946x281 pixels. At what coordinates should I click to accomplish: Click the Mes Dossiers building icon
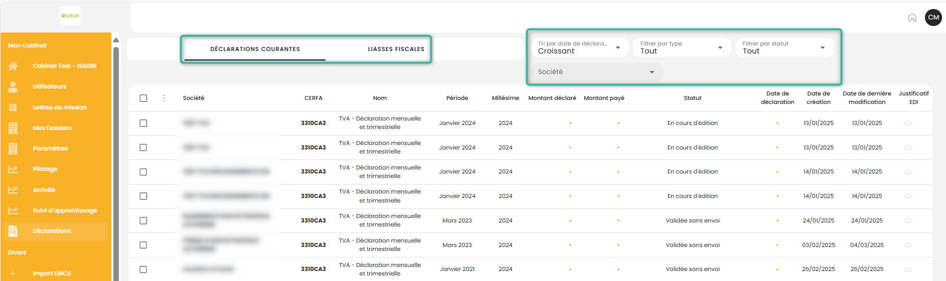pos(13,128)
